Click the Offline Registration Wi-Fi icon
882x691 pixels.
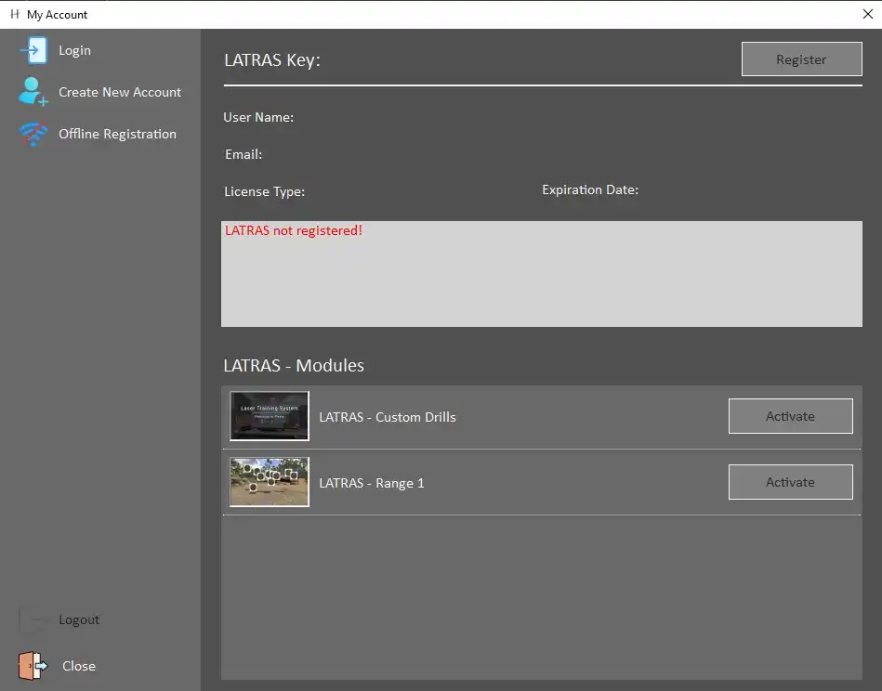pos(33,134)
